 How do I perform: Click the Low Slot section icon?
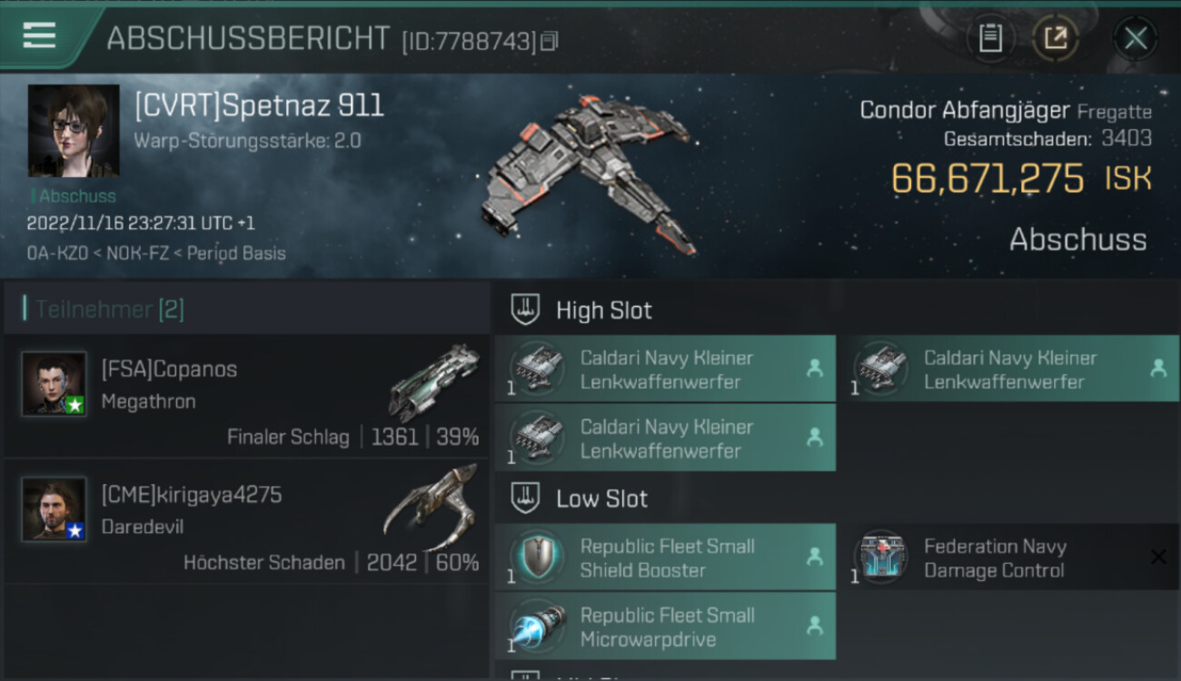[x=525, y=498]
